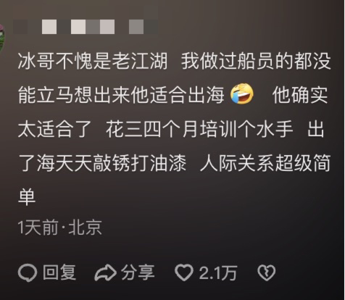
Task: Tap the curved arrow share icon
Action: click(x=105, y=272)
